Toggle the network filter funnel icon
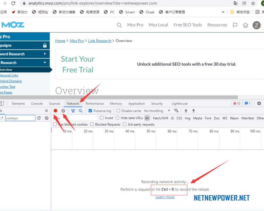 click(73, 111)
